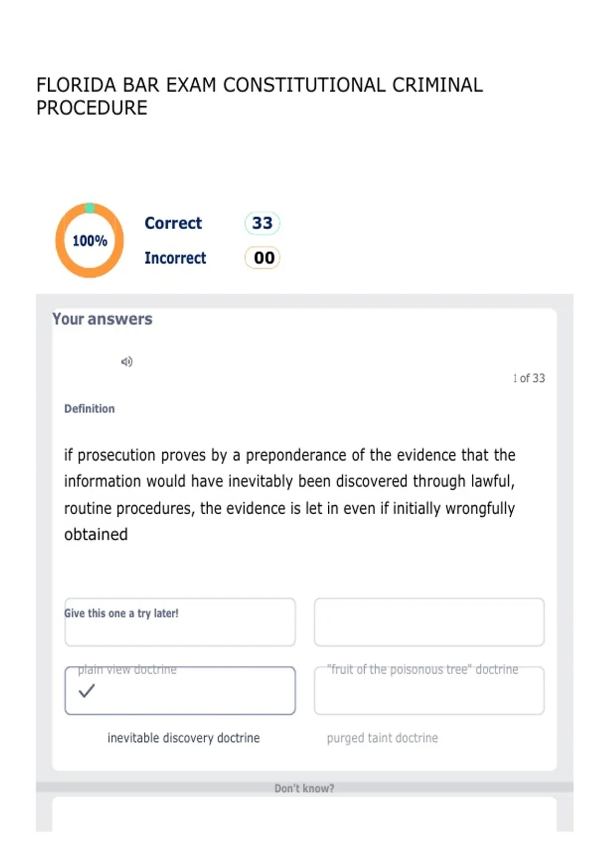Click the checkmark in the selected answer box
The height and width of the screenshot is (862, 608).
[87, 691]
